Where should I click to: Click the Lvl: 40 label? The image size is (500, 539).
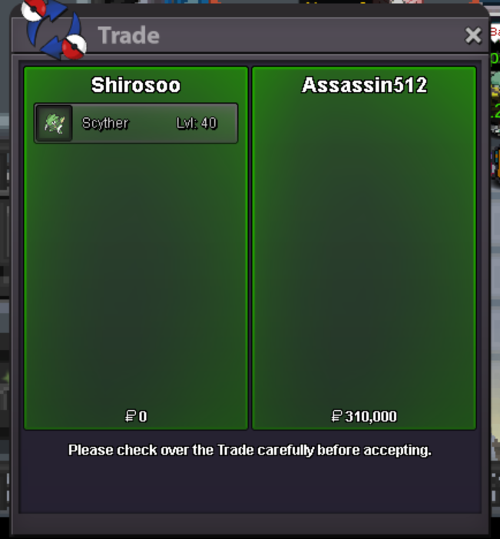click(197, 123)
